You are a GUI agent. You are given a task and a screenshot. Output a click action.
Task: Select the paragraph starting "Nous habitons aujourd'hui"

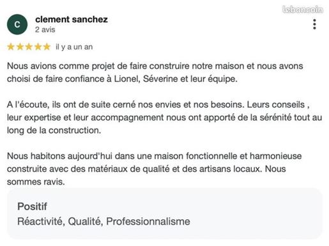[x=155, y=169]
